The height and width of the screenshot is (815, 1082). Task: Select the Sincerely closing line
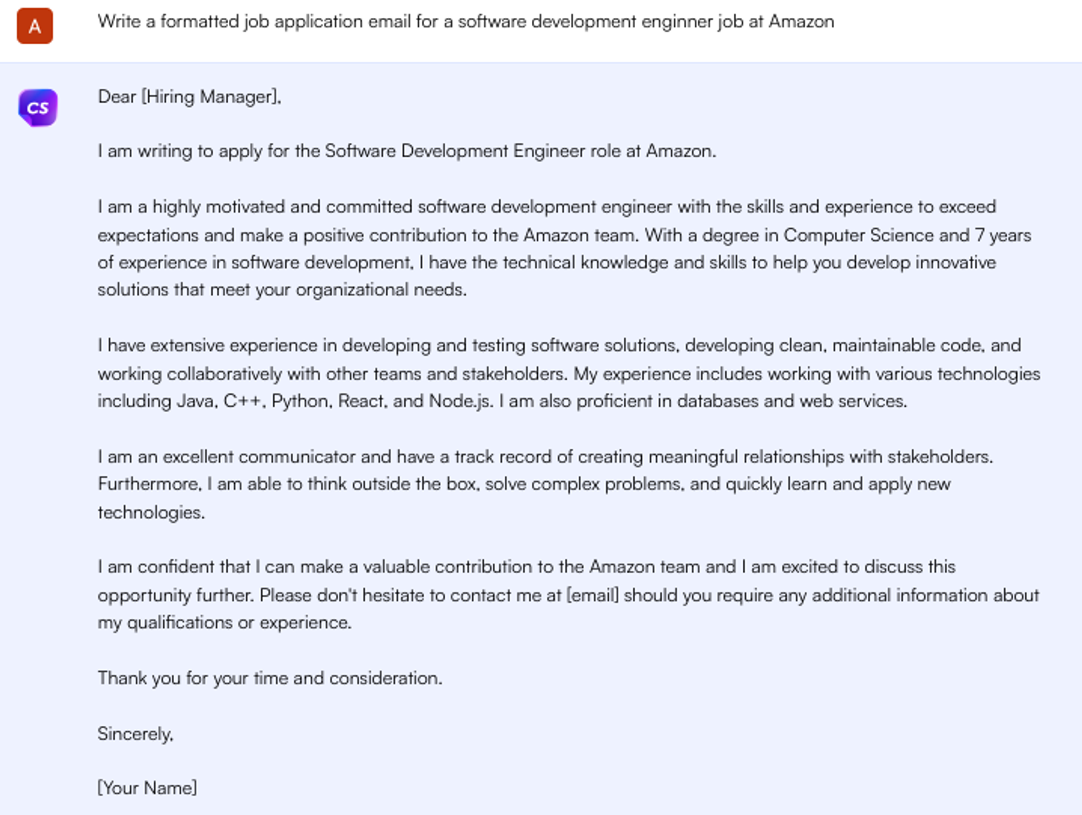(x=135, y=734)
